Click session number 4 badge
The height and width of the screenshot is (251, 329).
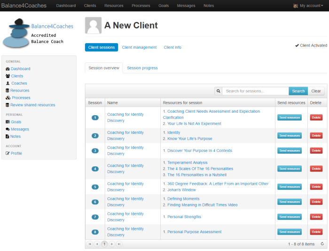(x=95, y=169)
